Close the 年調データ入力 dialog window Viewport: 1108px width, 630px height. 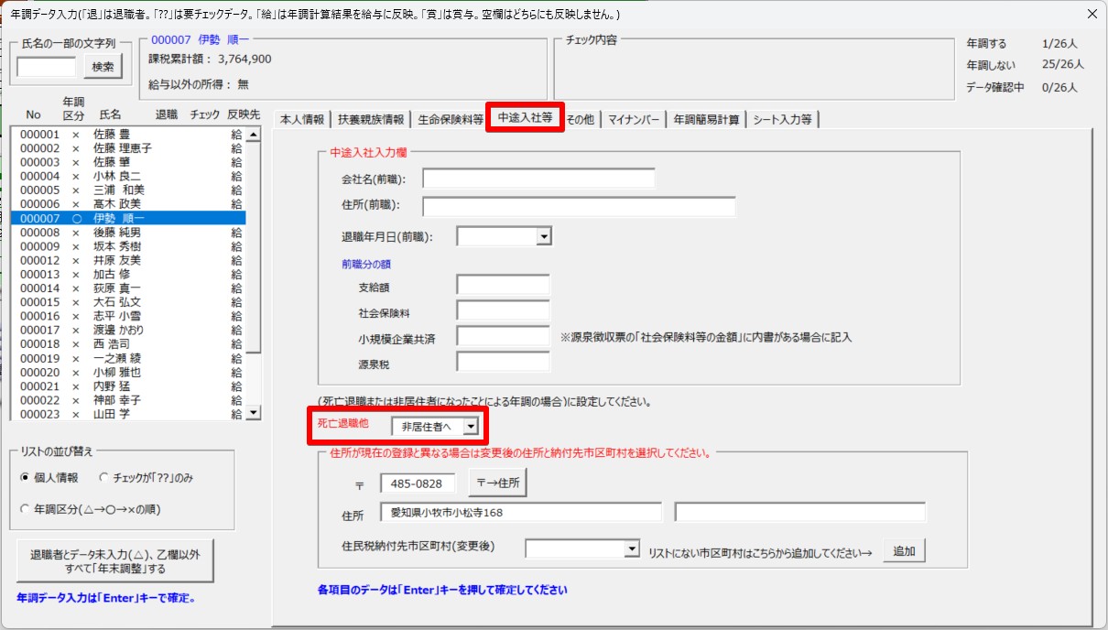(x=1091, y=14)
